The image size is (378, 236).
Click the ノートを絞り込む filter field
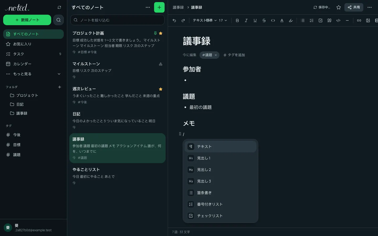(x=117, y=20)
